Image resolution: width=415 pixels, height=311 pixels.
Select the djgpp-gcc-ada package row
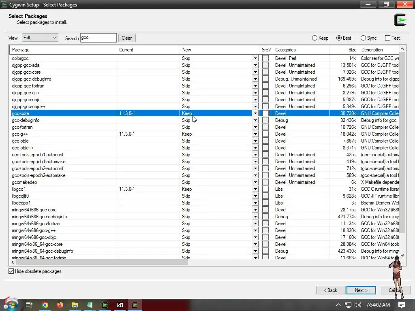pos(204,65)
